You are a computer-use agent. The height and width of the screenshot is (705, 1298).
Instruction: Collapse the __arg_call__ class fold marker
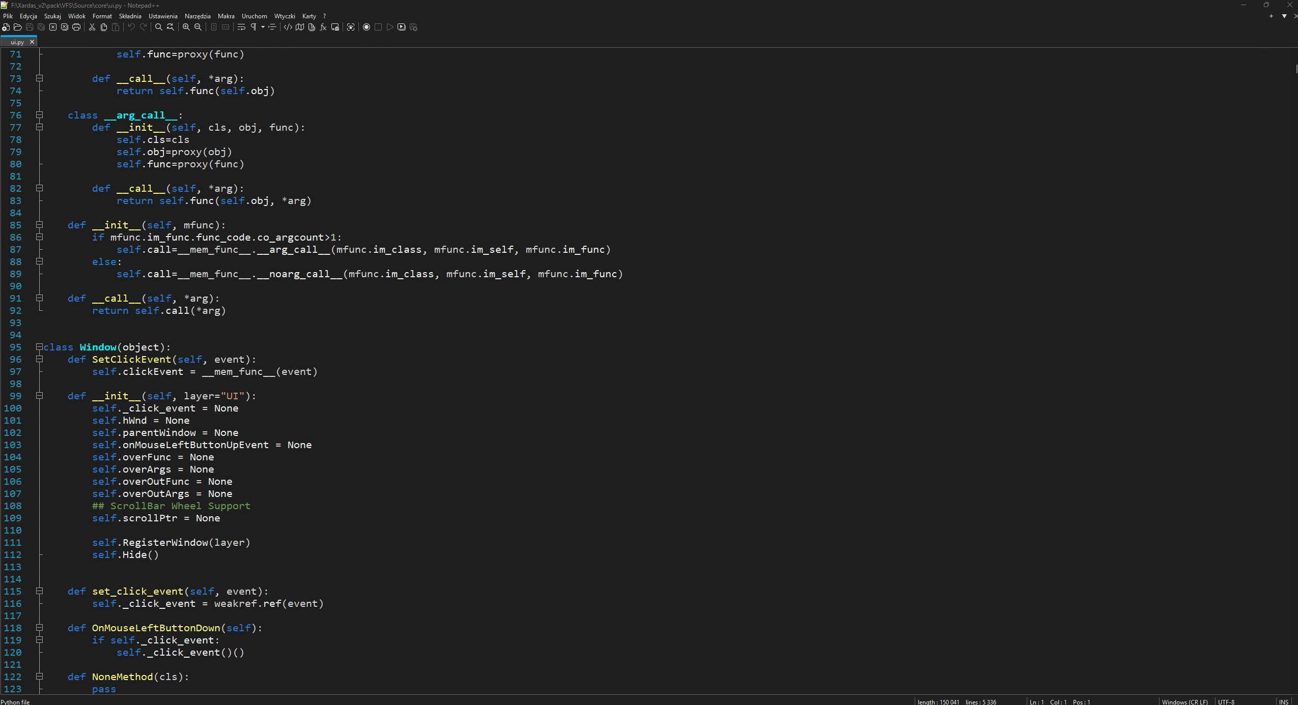click(x=40, y=115)
